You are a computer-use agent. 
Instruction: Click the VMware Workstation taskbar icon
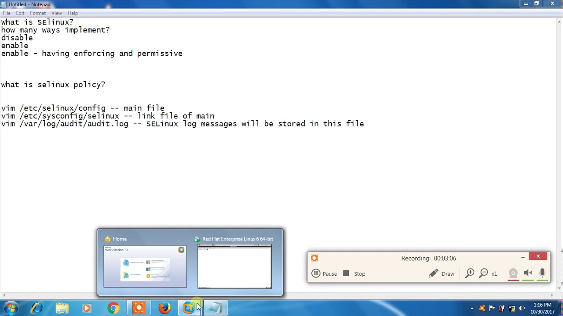[189, 308]
